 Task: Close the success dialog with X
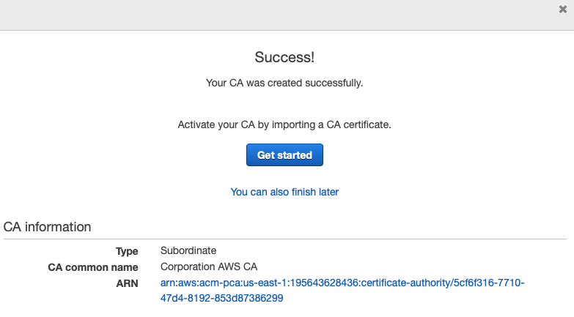coord(562,10)
